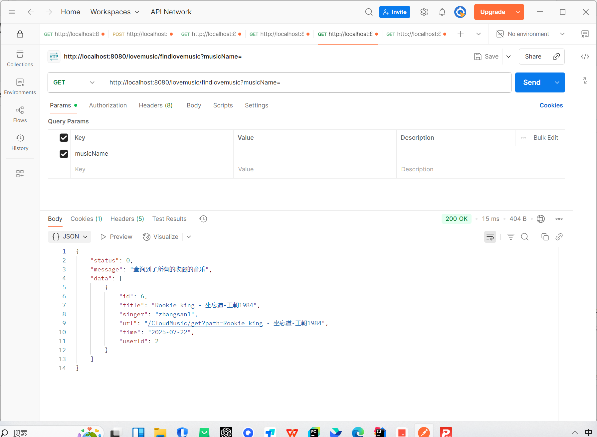This screenshot has width=597, height=437.
Task: Open the Cookies link
Action: pyautogui.click(x=551, y=105)
